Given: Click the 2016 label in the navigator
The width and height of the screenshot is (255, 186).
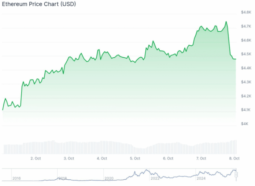Looking at the screenshot, I should [x=16, y=178].
